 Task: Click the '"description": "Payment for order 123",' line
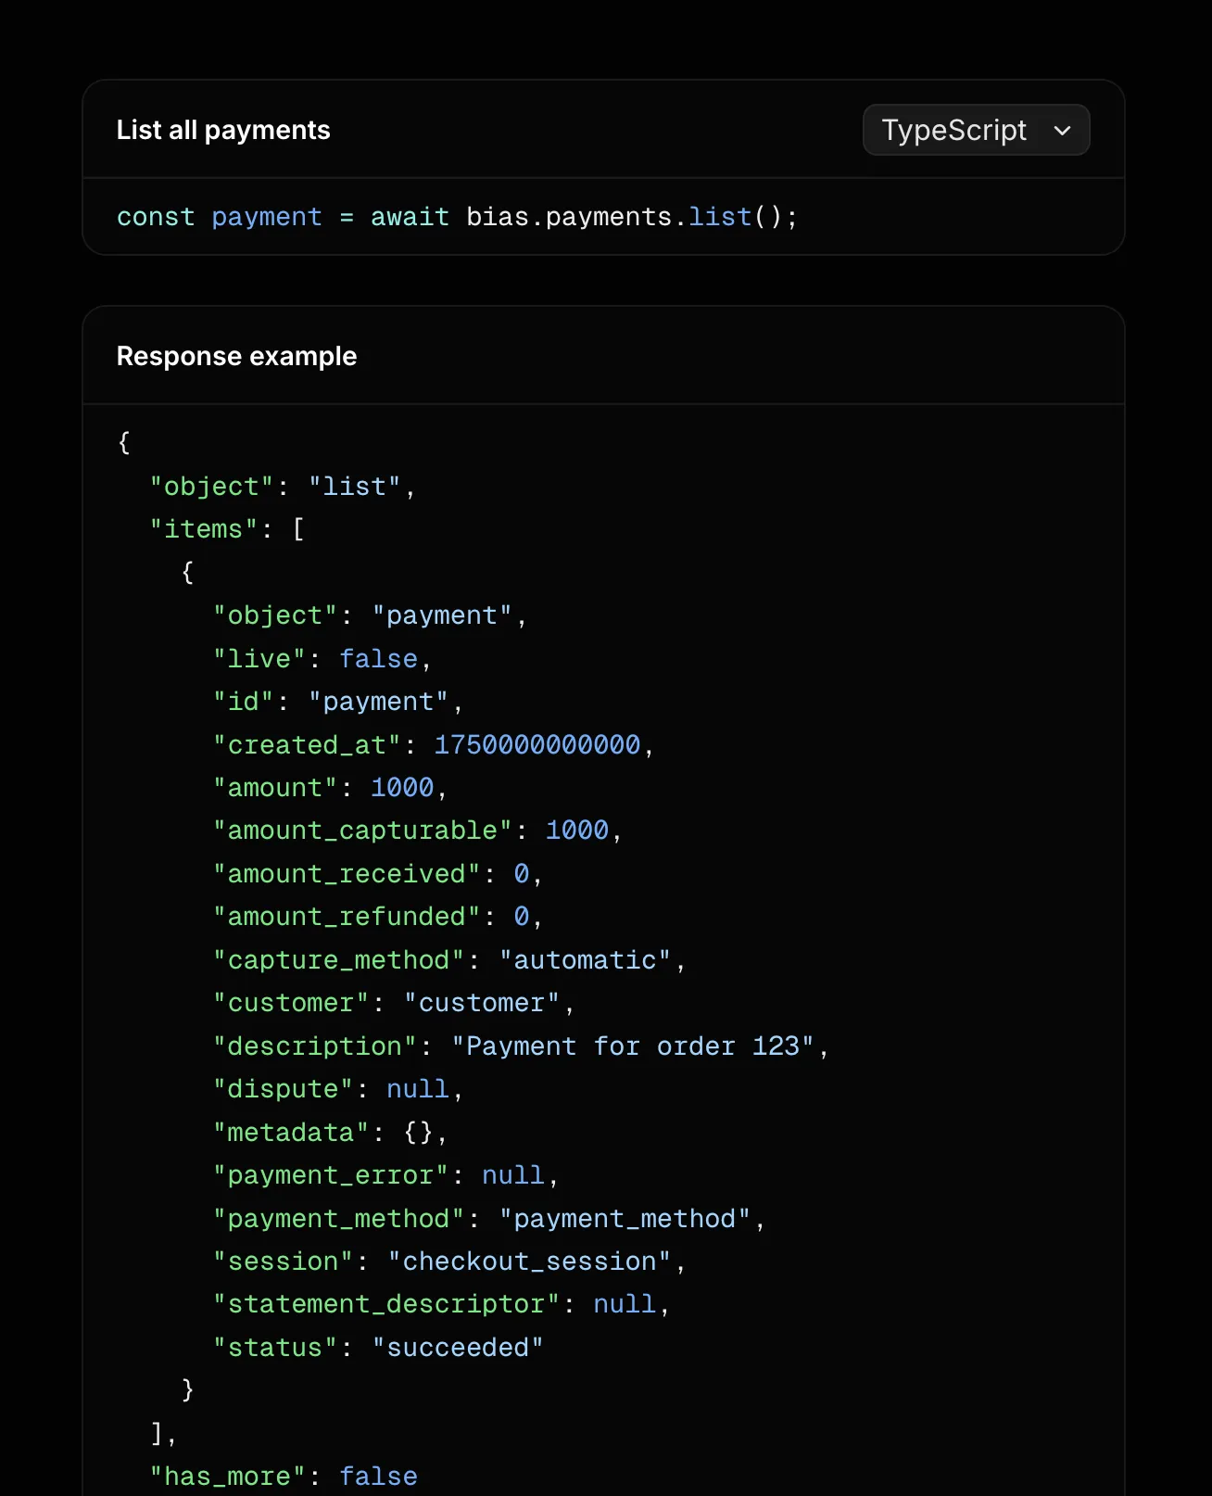pyautogui.click(x=522, y=1046)
